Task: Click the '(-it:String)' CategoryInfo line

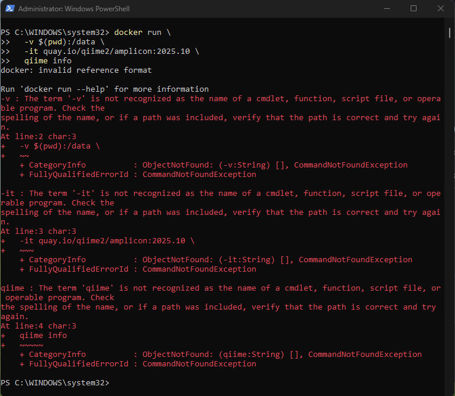Action: (x=215, y=259)
